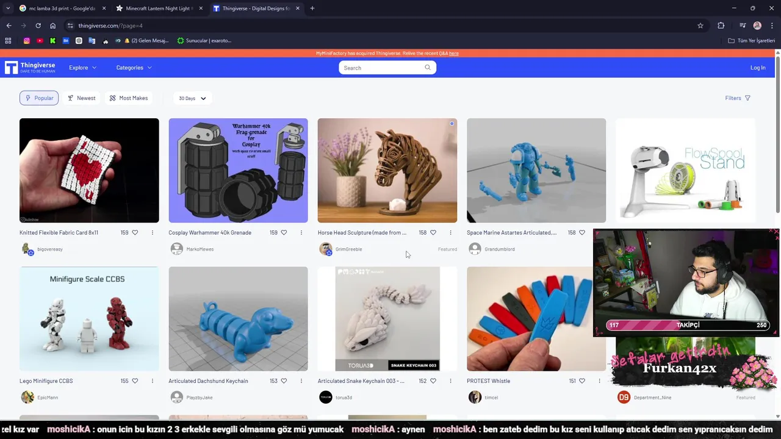Screen dimensions: 781x439
Task: Open the 30 Days time range dropdown
Action: tap(192, 98)
